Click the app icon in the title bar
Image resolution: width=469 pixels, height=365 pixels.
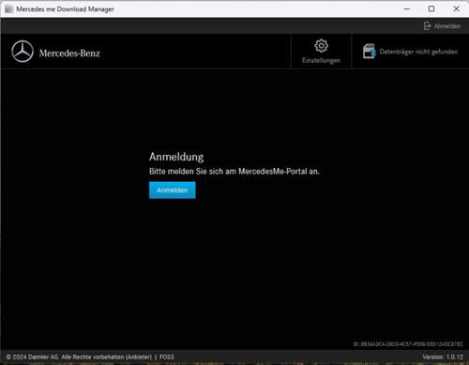click(x=8, y=9)
